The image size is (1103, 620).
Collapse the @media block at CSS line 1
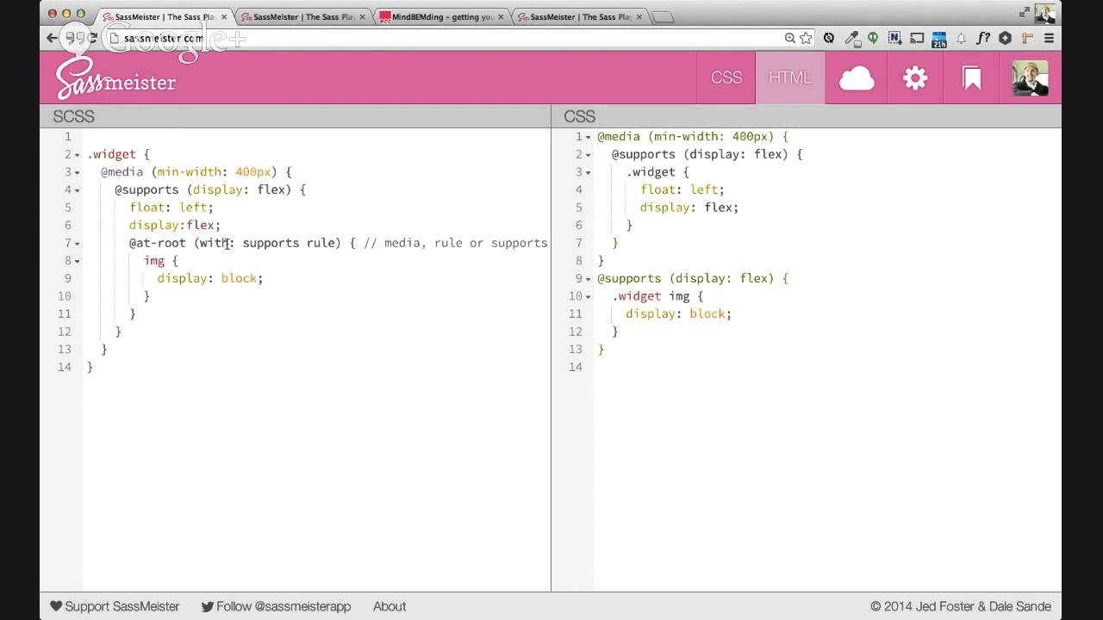point(589,137)
